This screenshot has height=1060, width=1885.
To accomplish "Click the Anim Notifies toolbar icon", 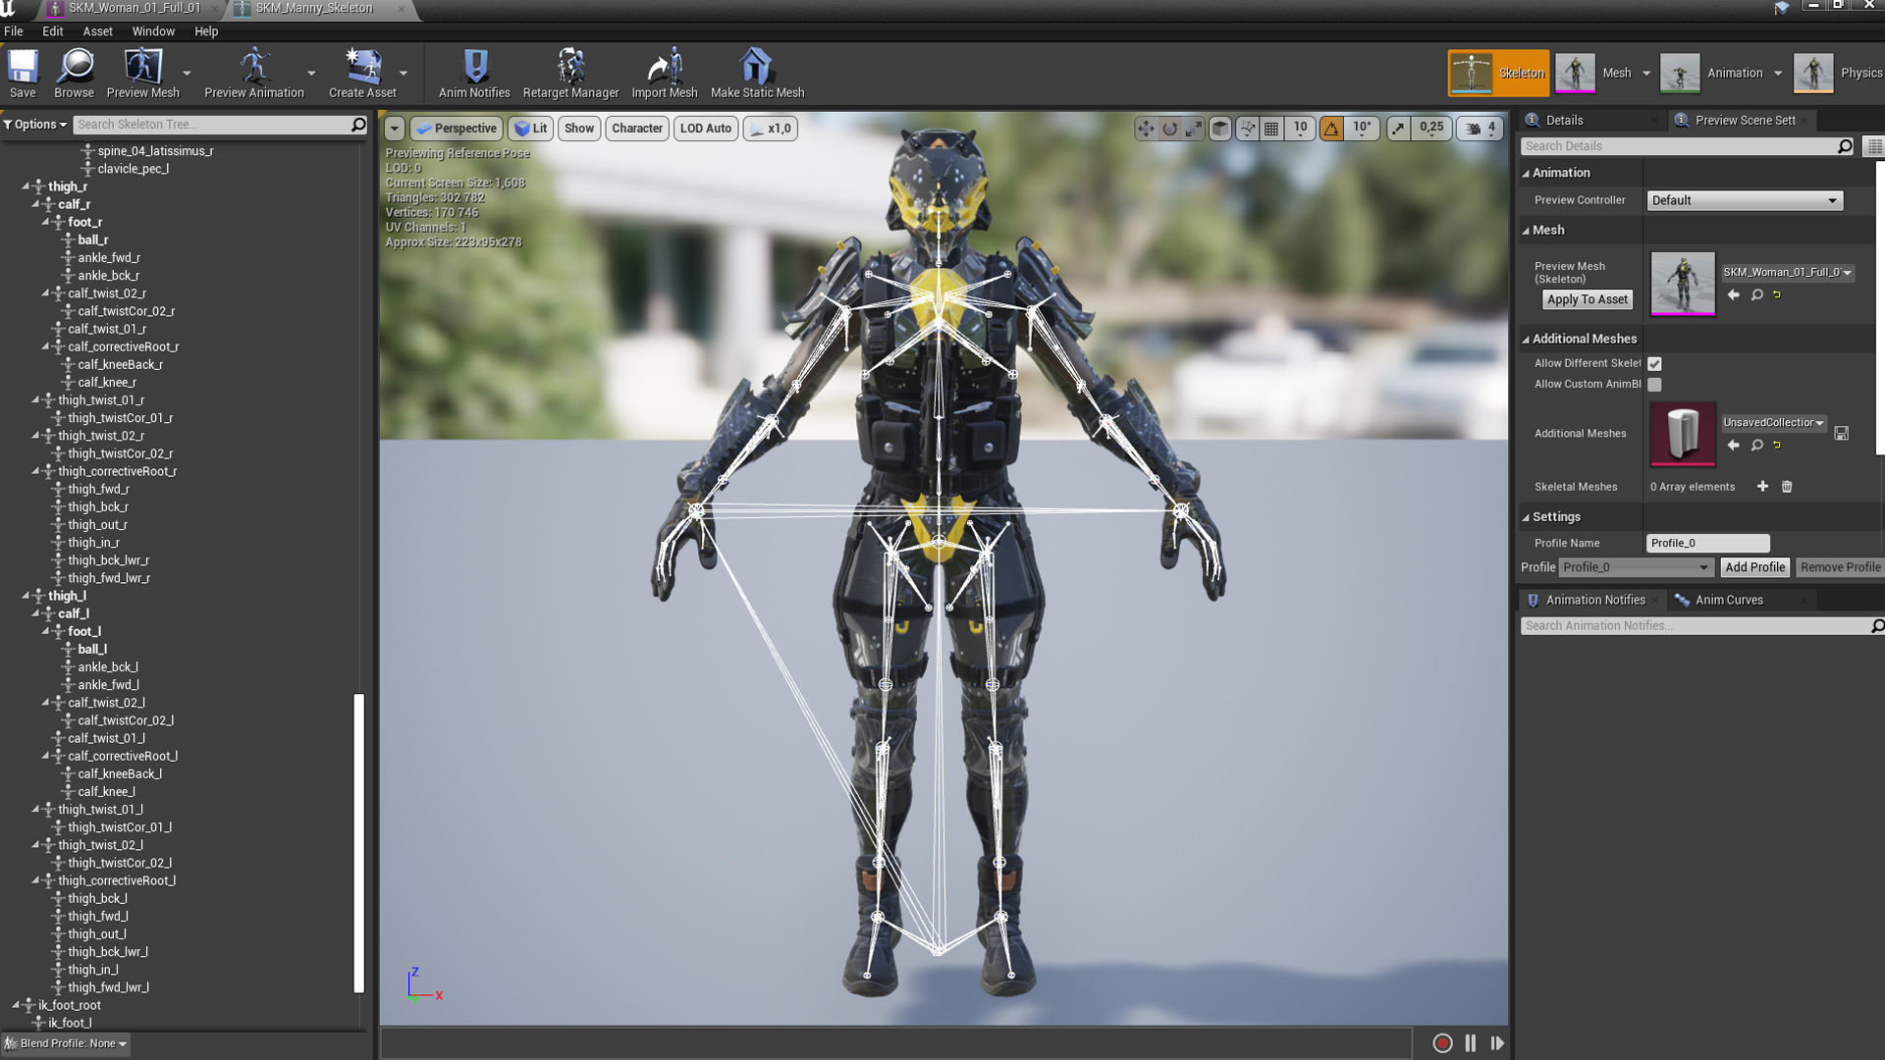I will [x=474, y=73].
